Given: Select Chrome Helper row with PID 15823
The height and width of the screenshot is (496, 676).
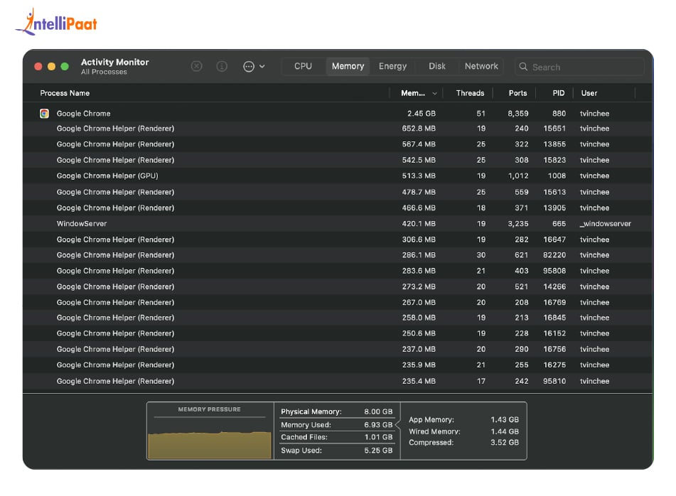Looking at the screenshot, I should coord(338,160).
